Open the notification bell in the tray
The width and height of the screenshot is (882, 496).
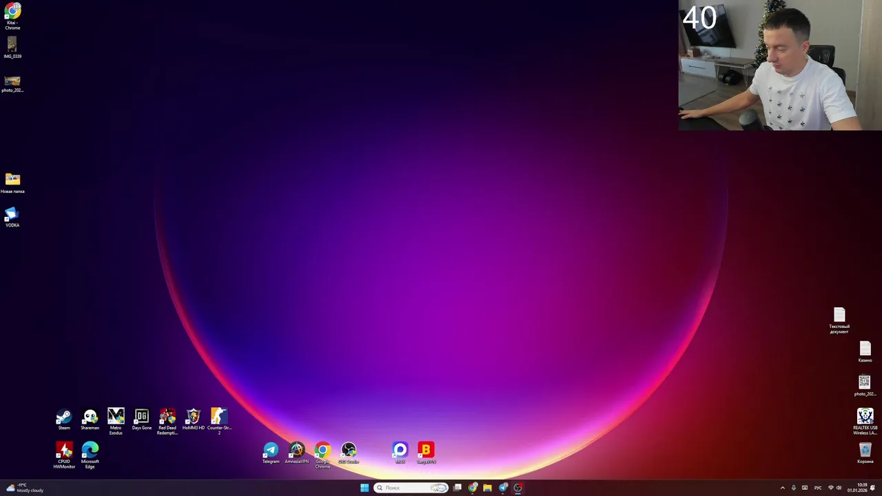873,488
